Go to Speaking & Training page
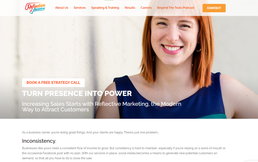This screenshot has width=258, height=162. 105,8
